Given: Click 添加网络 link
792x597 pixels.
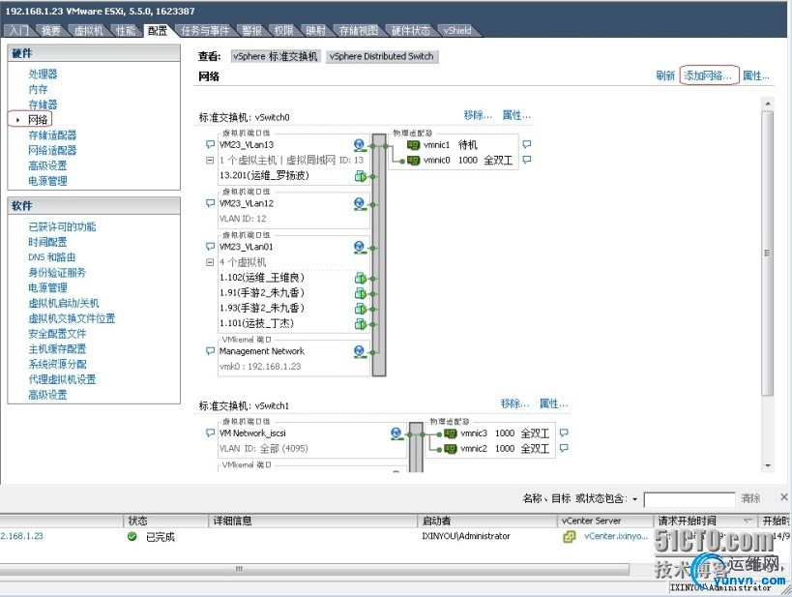Looking at the screenshot, I should point(708,75).
